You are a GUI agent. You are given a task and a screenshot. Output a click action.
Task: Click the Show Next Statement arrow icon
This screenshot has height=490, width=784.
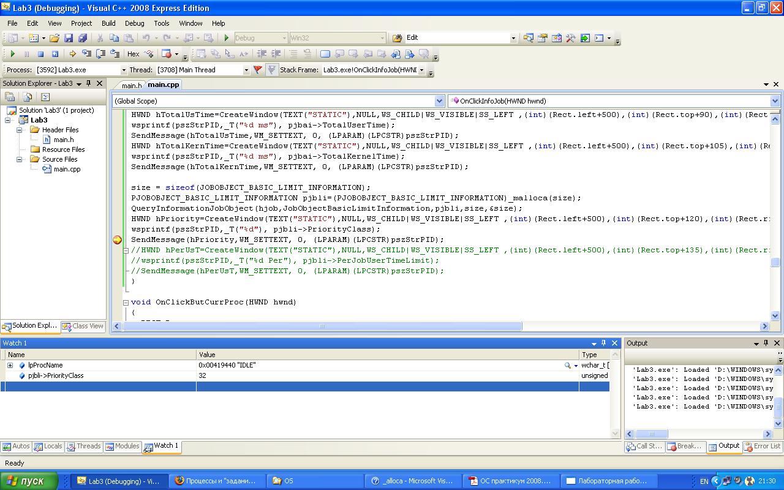point(72,54)
